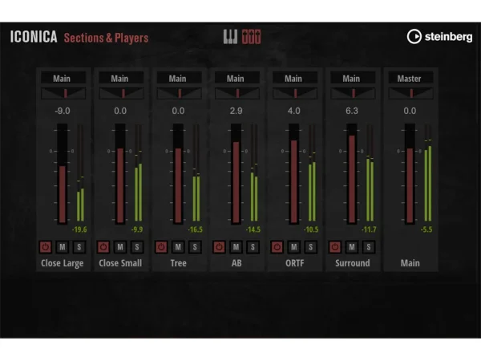This screenshot has width=481, height=361.
Task: Solo the AB channel
Action: (252, 247)
